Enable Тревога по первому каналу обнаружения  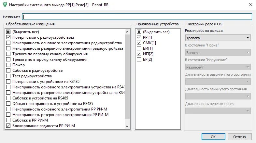[x=8, y=54]
